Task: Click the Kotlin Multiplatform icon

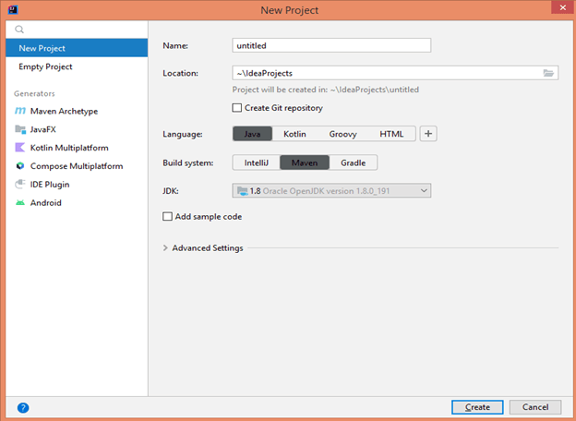Action: pyautogui.click(x=19, y=148)
